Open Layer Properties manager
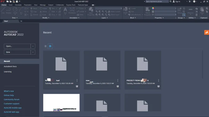Viewport: 209px width, 117px height. click(91, 11)
